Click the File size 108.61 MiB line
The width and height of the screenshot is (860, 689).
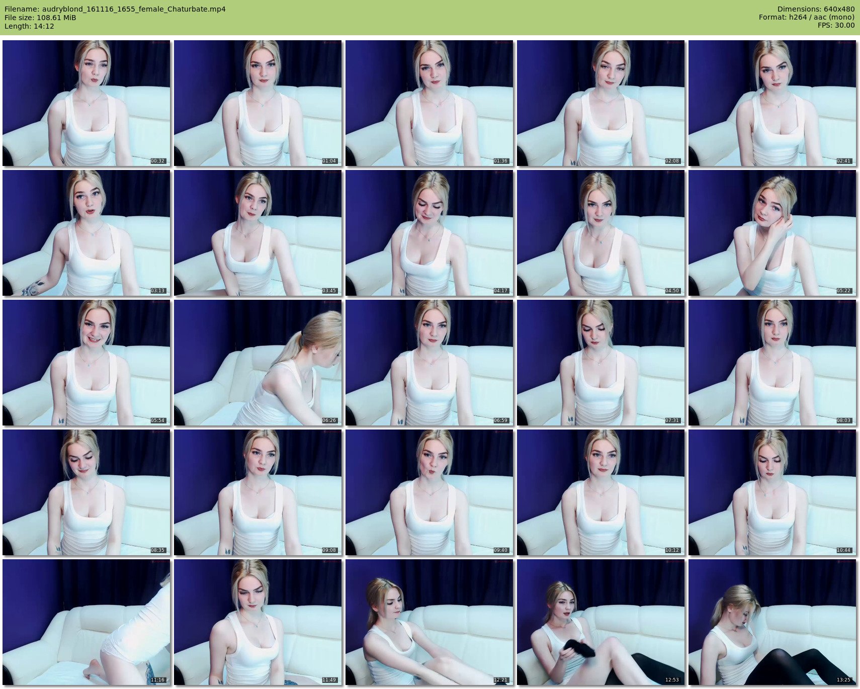click(x=40, y=18)
